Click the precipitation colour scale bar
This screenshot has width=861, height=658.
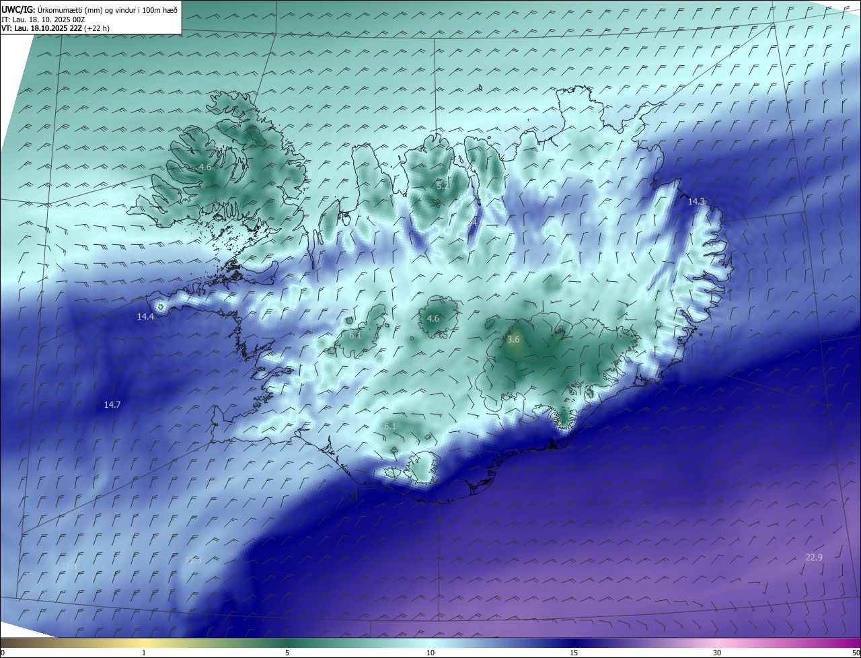(x=430, y=643)
